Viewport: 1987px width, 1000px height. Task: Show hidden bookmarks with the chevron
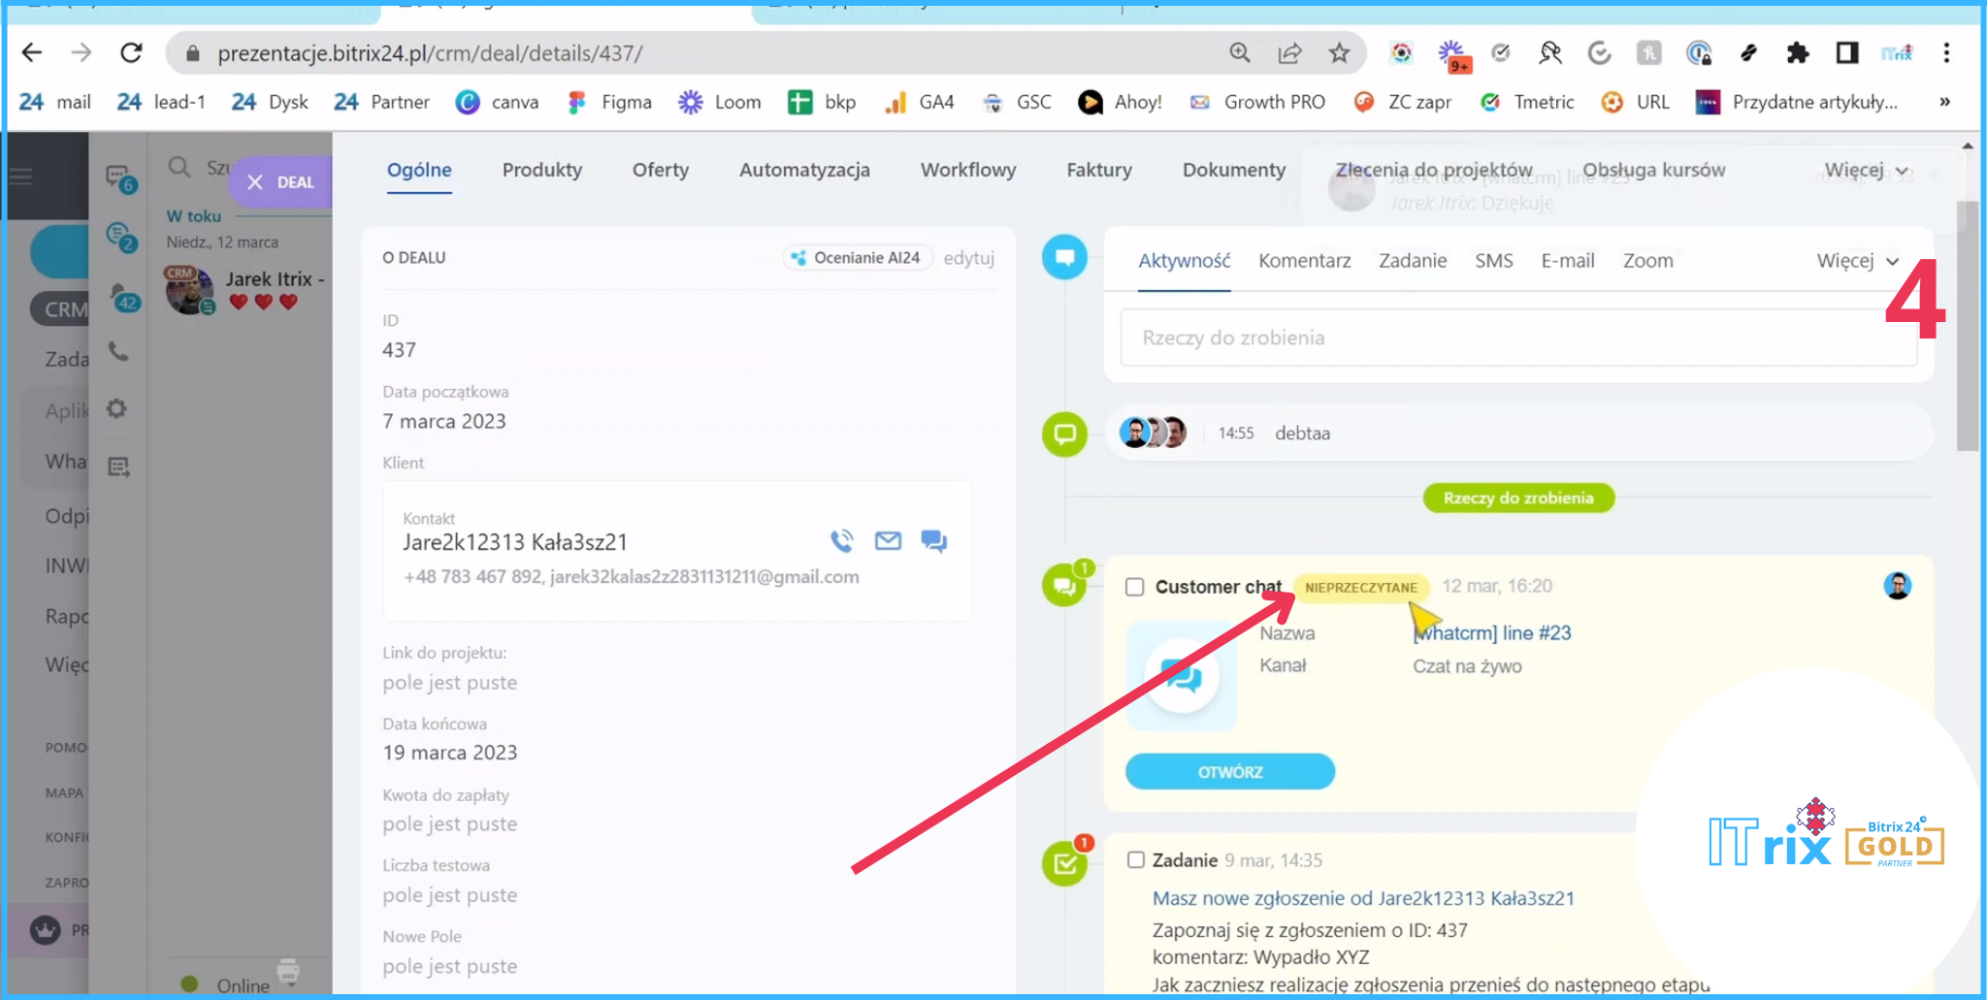1944,102
